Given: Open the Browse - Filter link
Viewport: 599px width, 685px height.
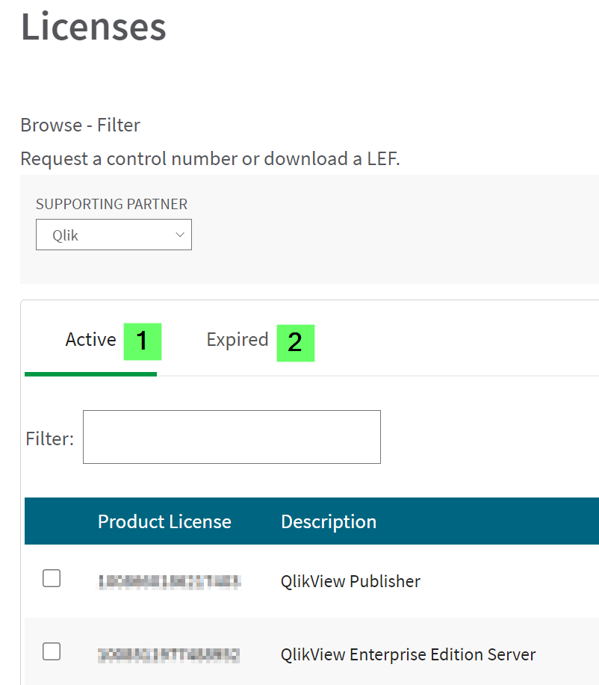Looking at the screenshot, I should click(80, 125).
